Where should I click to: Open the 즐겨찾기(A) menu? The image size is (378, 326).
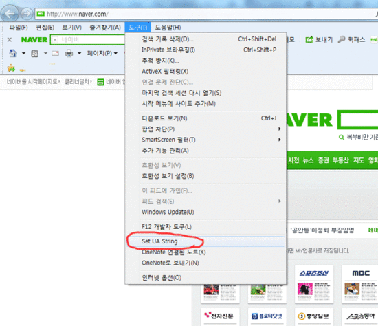105,28
